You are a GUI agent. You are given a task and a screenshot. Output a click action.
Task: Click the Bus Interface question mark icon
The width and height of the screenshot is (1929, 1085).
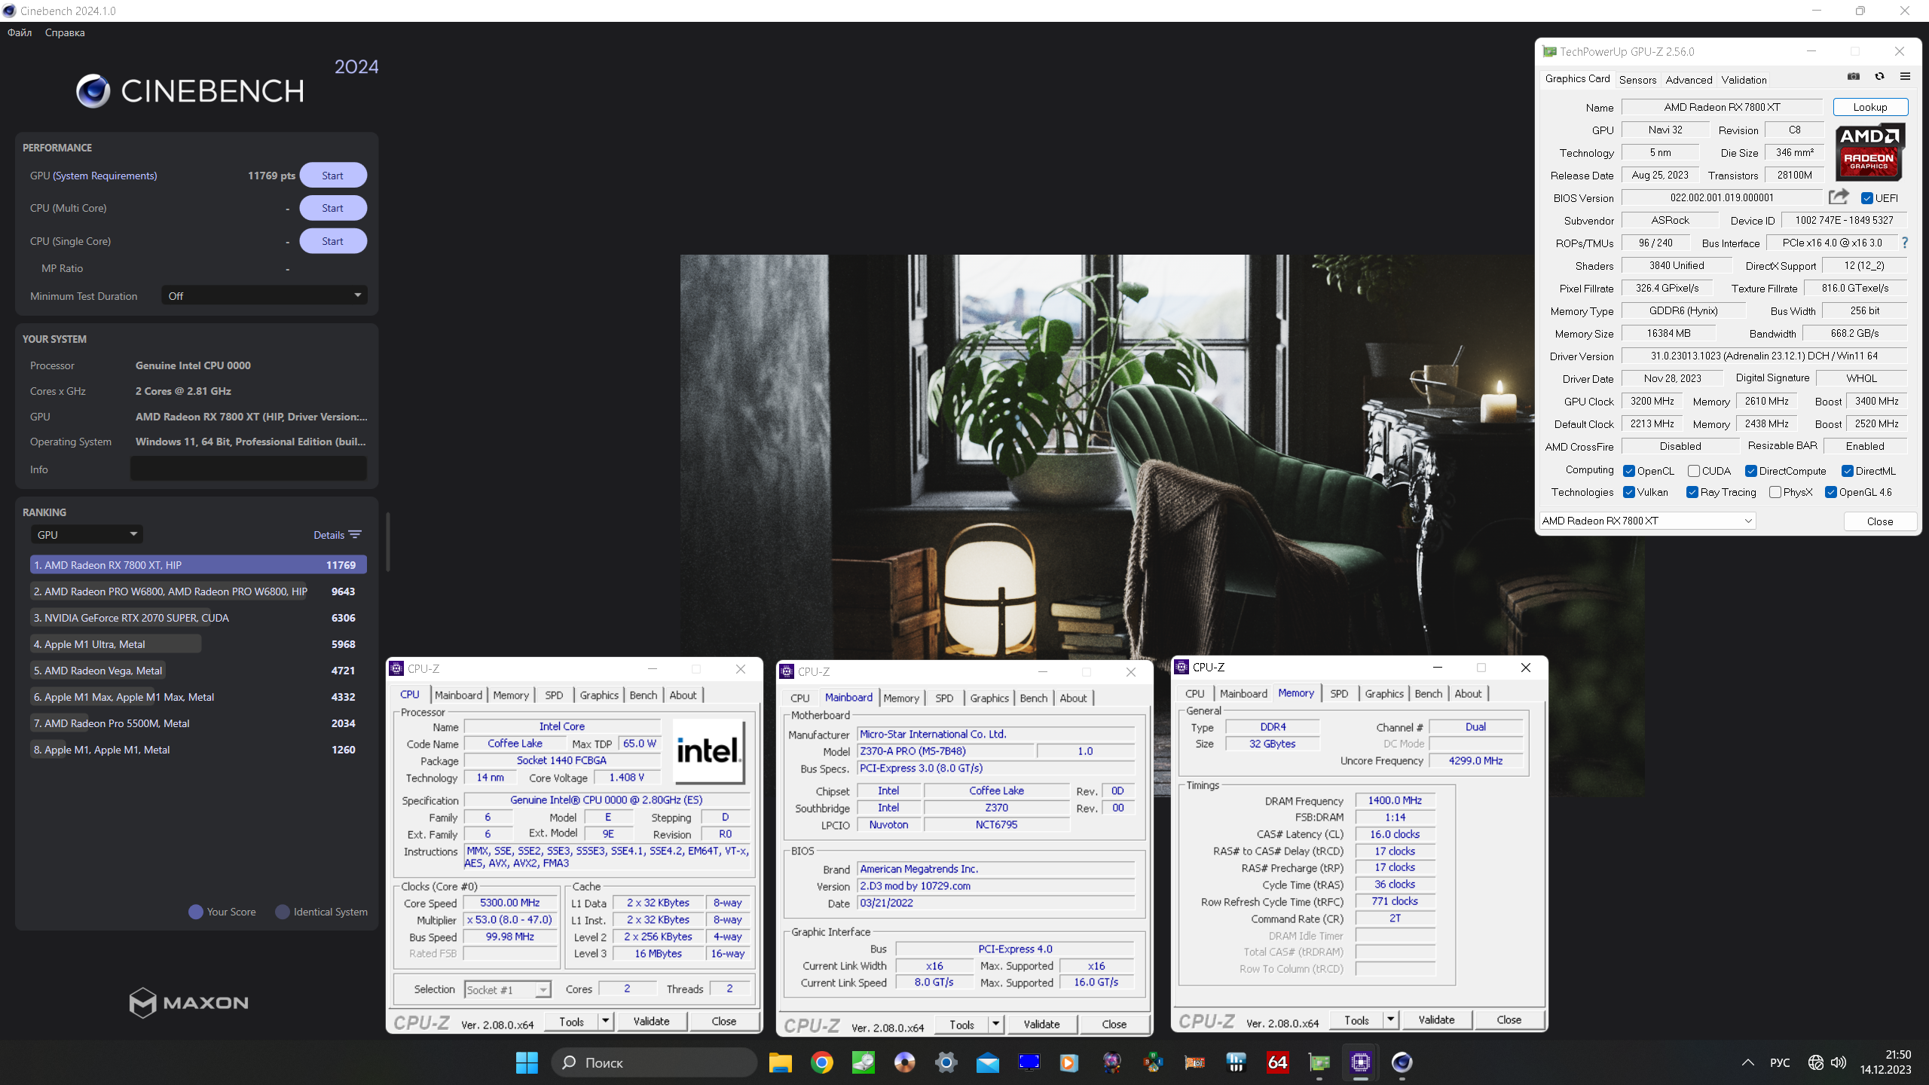point(1905,243)
